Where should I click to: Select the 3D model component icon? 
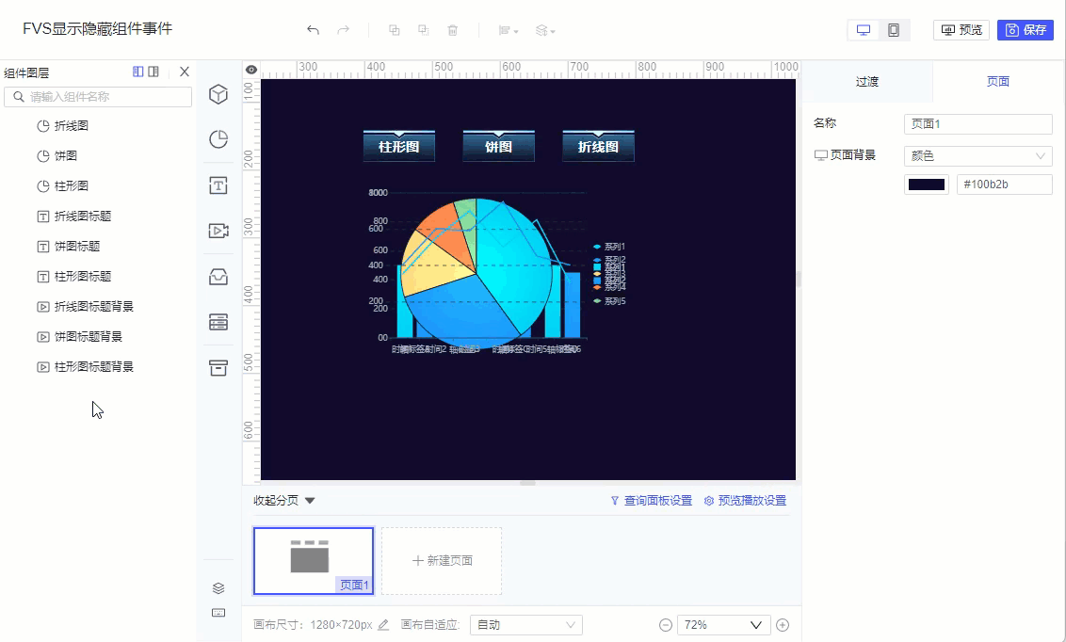click(x=218, y=94)
